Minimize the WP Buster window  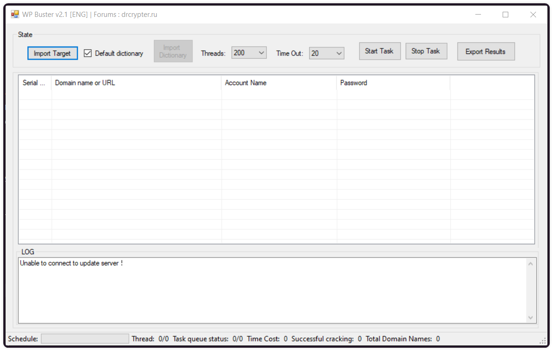[x=478, y=15]
